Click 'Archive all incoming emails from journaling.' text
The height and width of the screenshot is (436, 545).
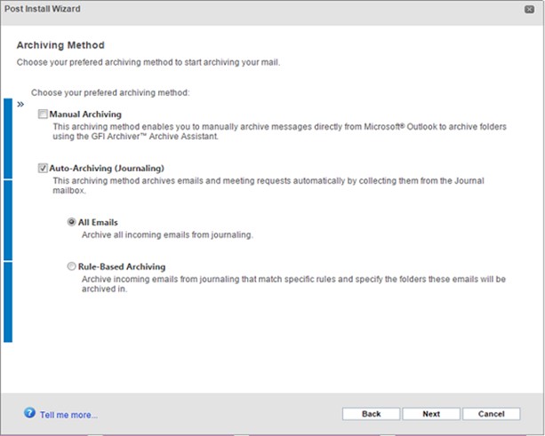pos(167,235)
